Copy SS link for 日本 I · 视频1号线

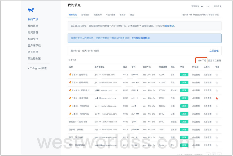click(196, 75)
